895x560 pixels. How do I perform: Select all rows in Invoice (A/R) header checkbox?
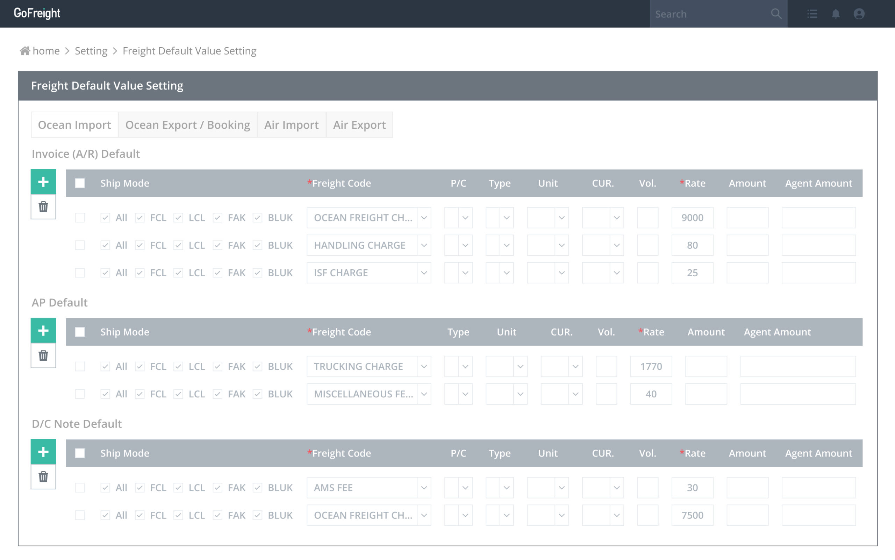[80, 183]
